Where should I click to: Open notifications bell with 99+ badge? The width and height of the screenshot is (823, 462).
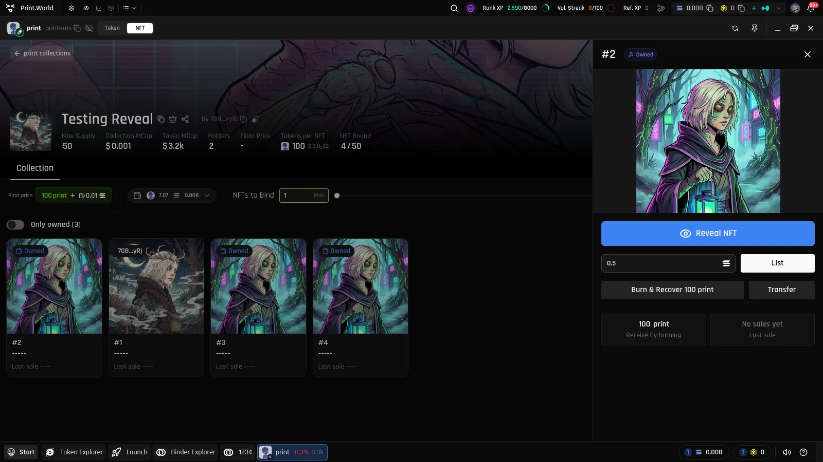[811, 8]
